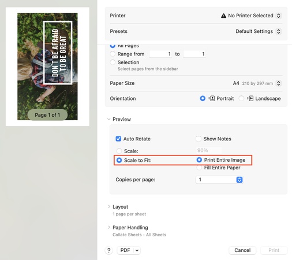Select the Scale to Fit radio button

point(119,160)
